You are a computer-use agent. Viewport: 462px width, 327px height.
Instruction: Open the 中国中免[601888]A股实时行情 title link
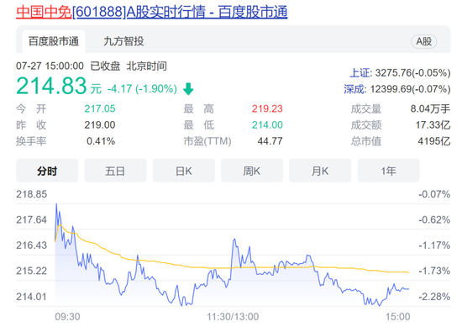pyautogui.click(x=151, y=12)
